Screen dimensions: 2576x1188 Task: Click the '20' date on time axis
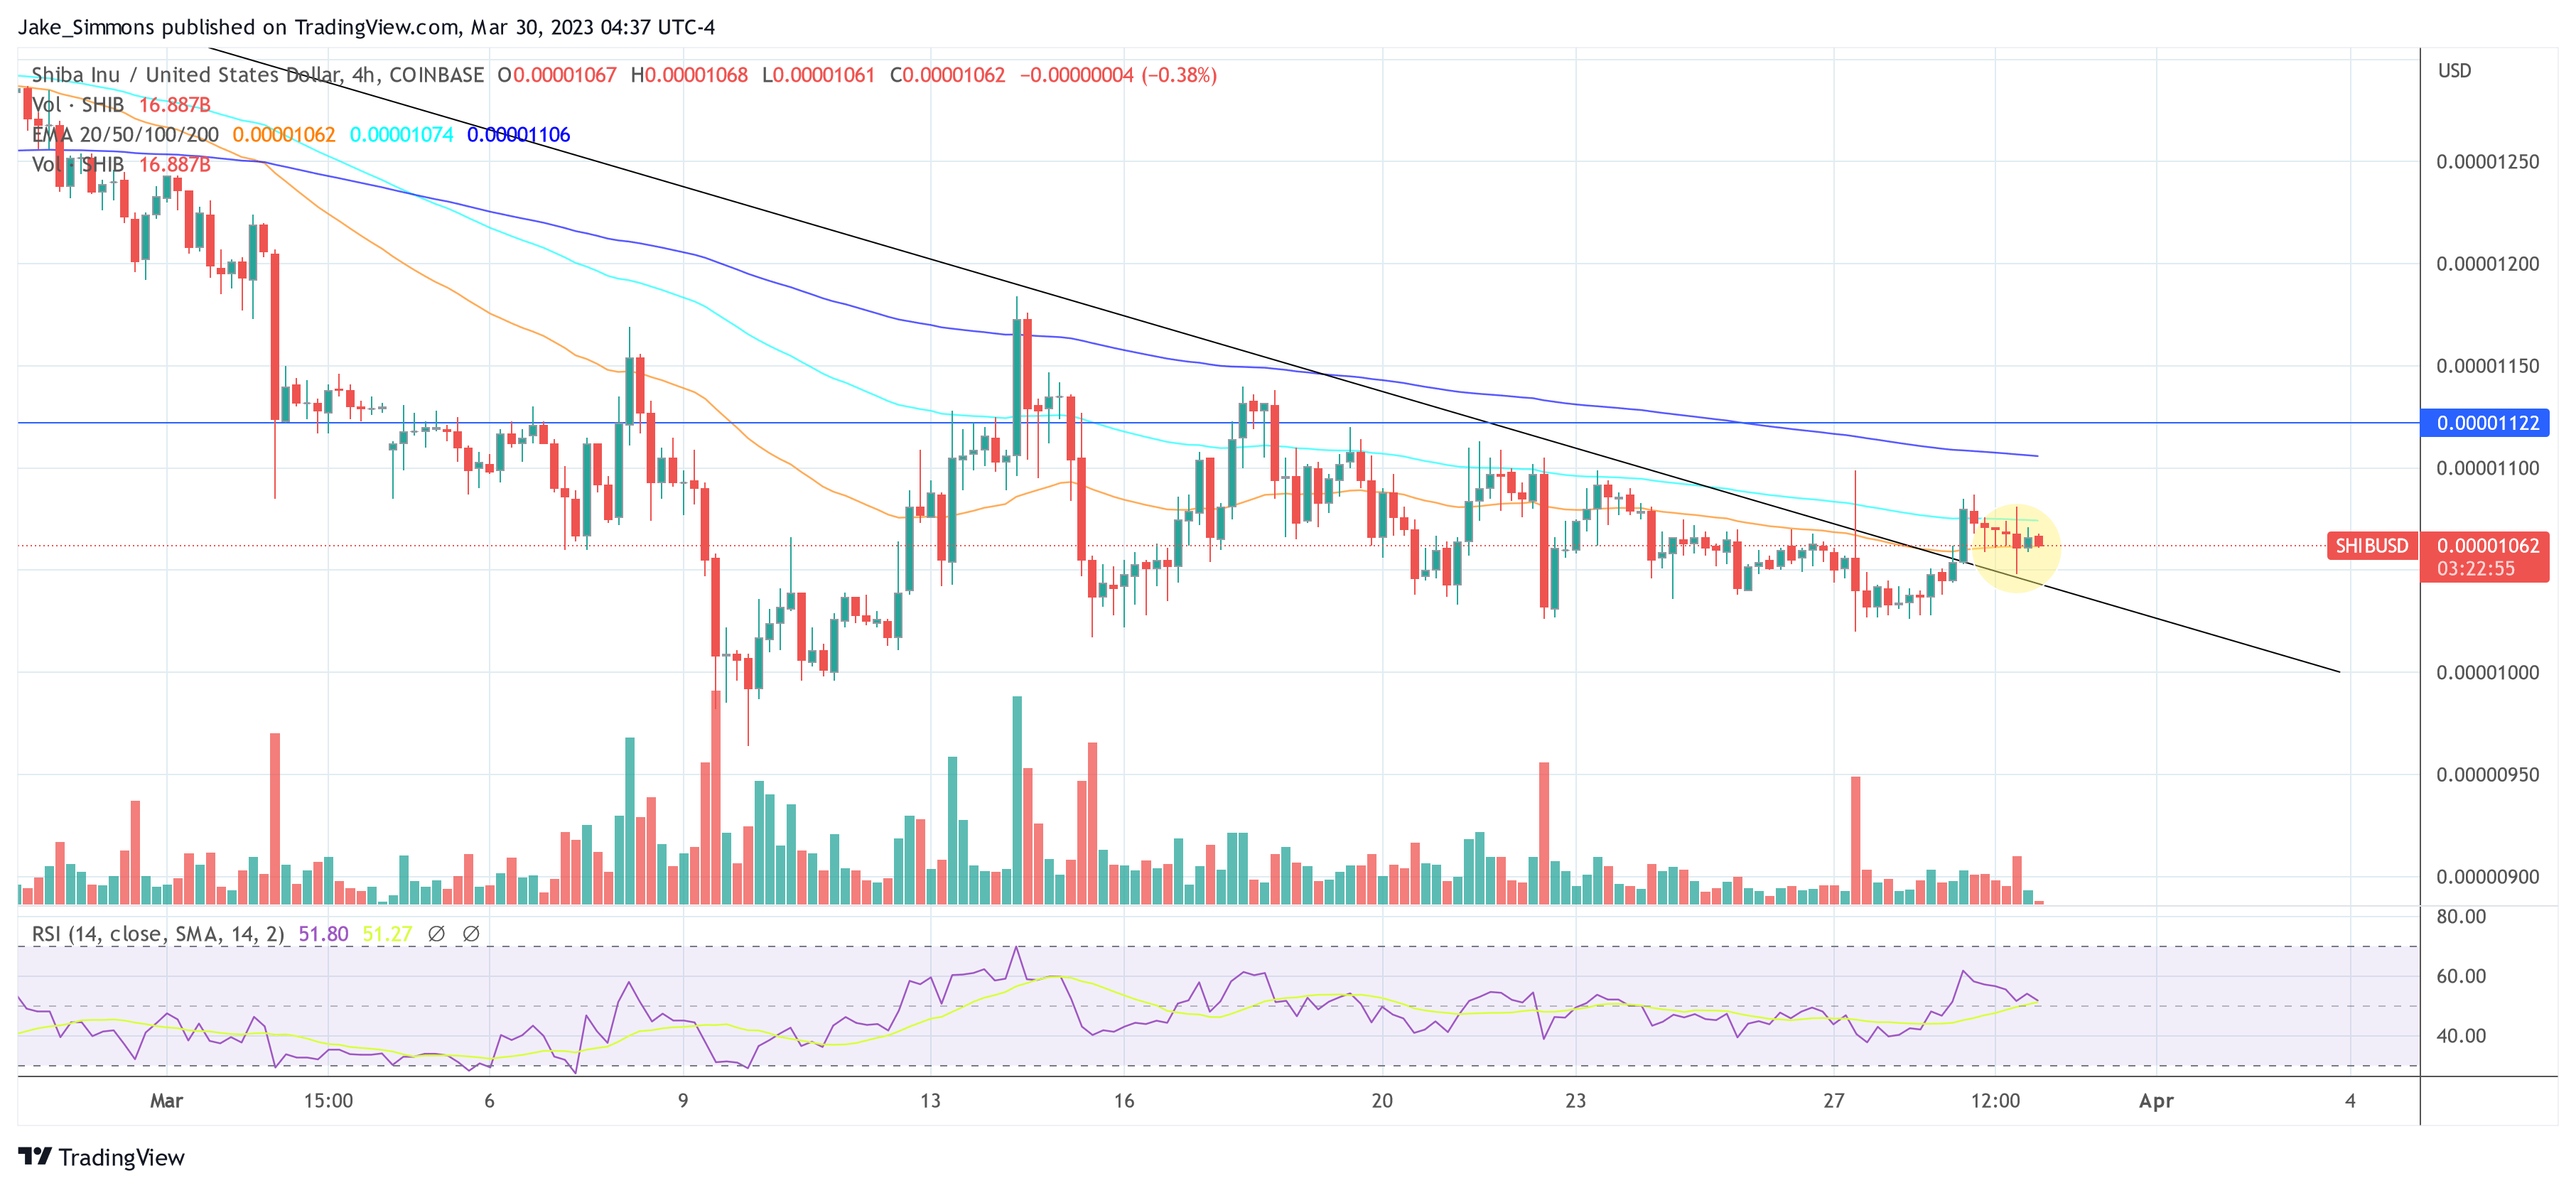(1382, 1101)
